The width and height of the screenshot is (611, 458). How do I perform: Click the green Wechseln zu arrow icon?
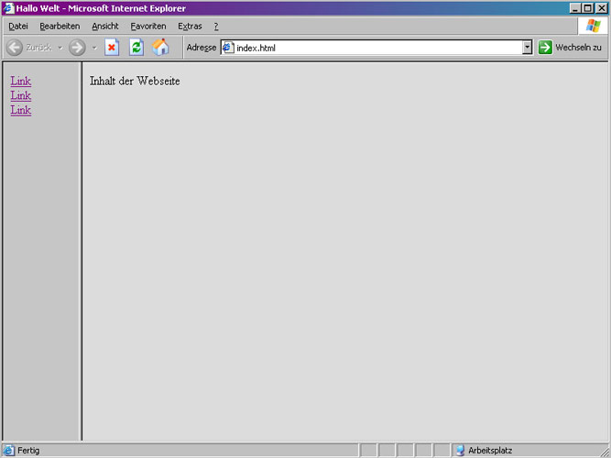pyautogui.click(x=545, y=48)
